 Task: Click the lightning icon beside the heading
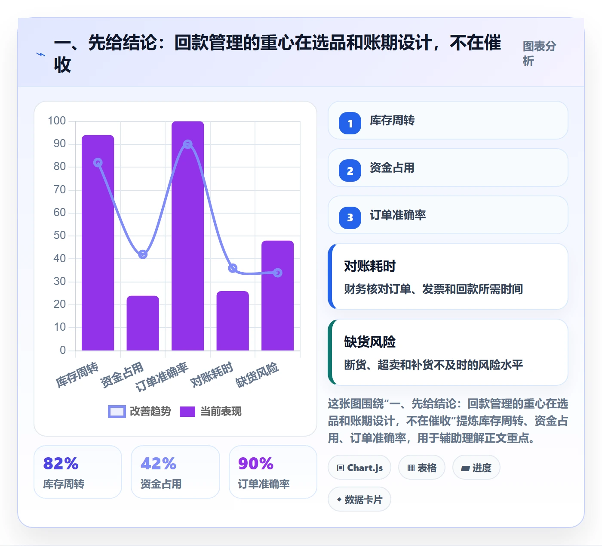point(41,54)
